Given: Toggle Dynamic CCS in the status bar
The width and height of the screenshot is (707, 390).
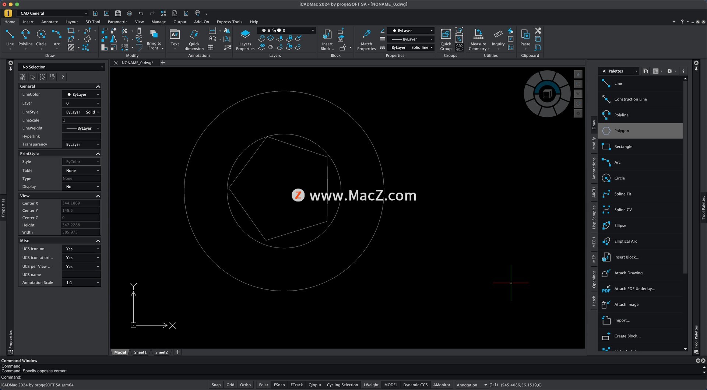Looking at the screenshot, I should coord(415,385).
